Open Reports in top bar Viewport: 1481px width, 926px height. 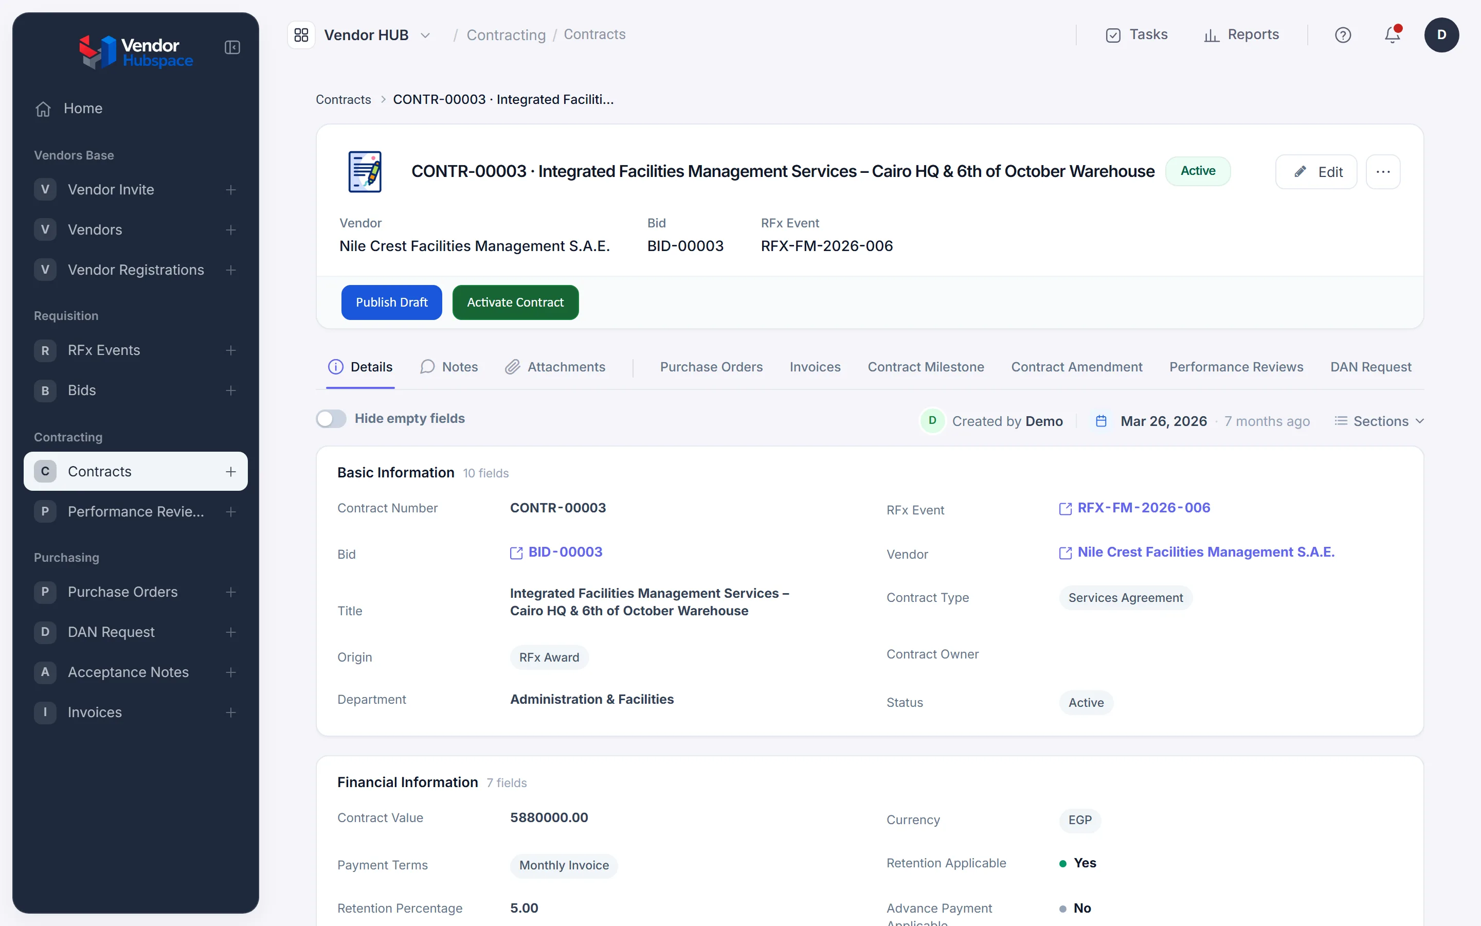pos(1241,35)
